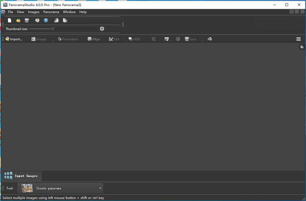The width and height of the screenshot is (306, 201).
Task: Click the Edit toolbar button
Action: pyautogui.click(x=114, y=39)
